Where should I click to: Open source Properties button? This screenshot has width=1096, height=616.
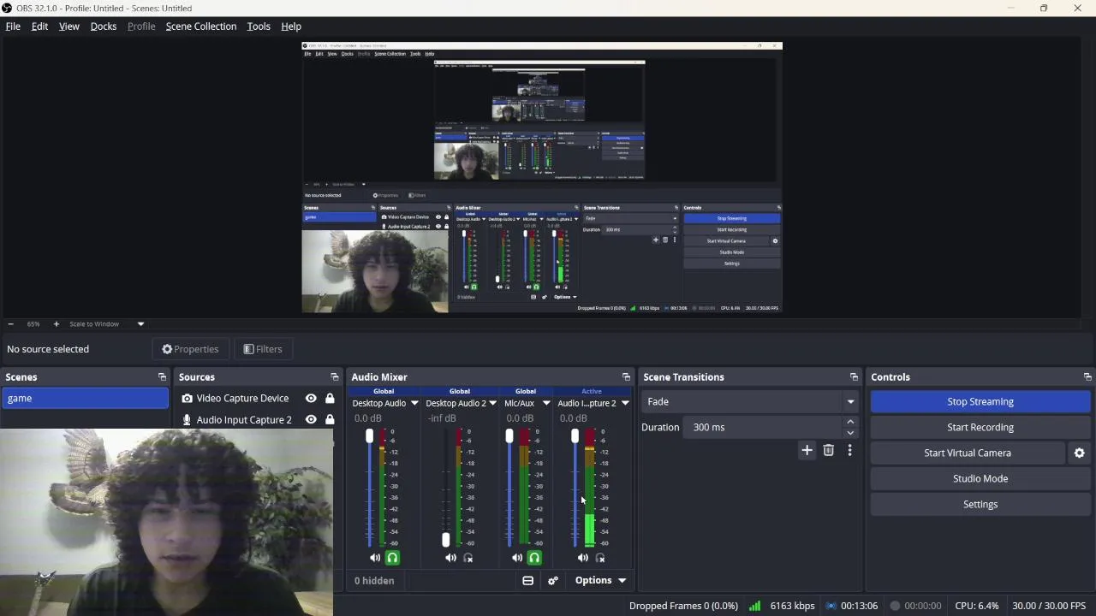[x=190, y=349]
